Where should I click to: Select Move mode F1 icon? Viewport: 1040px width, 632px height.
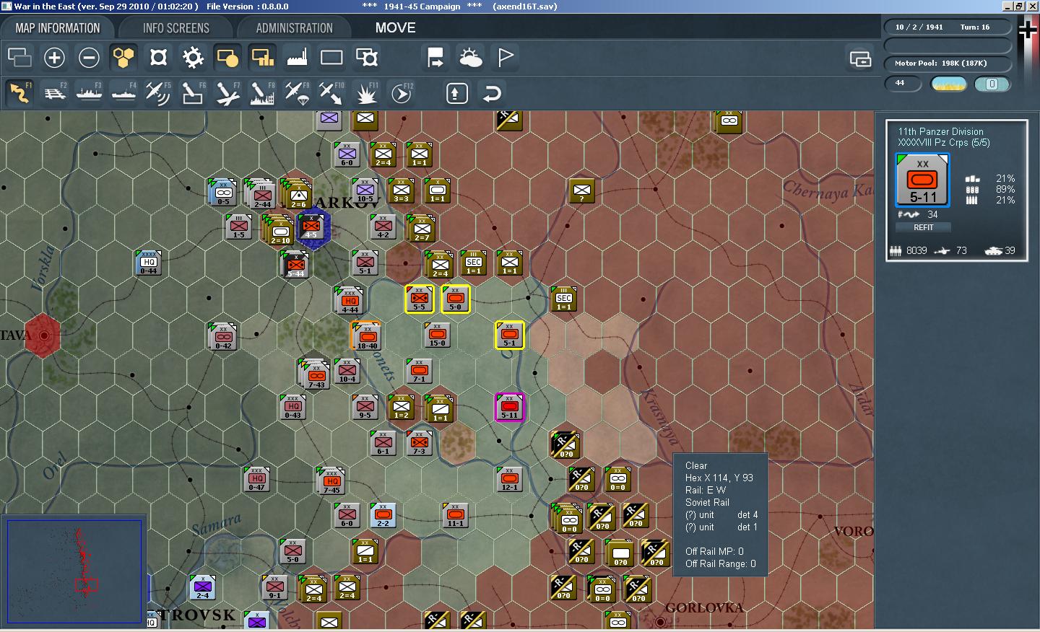click(x=19, y=93)
